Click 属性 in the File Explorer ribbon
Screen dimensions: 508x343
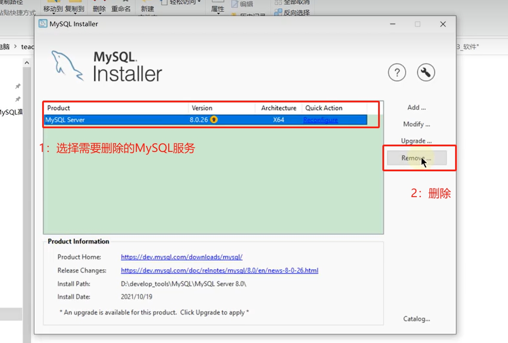(x=218, y=9)
